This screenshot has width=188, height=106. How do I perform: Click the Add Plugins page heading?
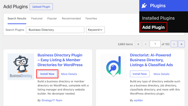(x=15, y=7)
